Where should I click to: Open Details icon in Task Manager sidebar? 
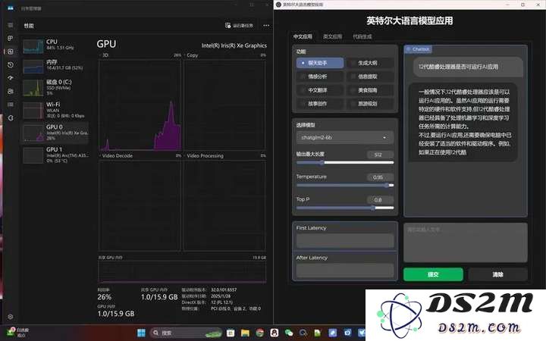tap(11, 105)
